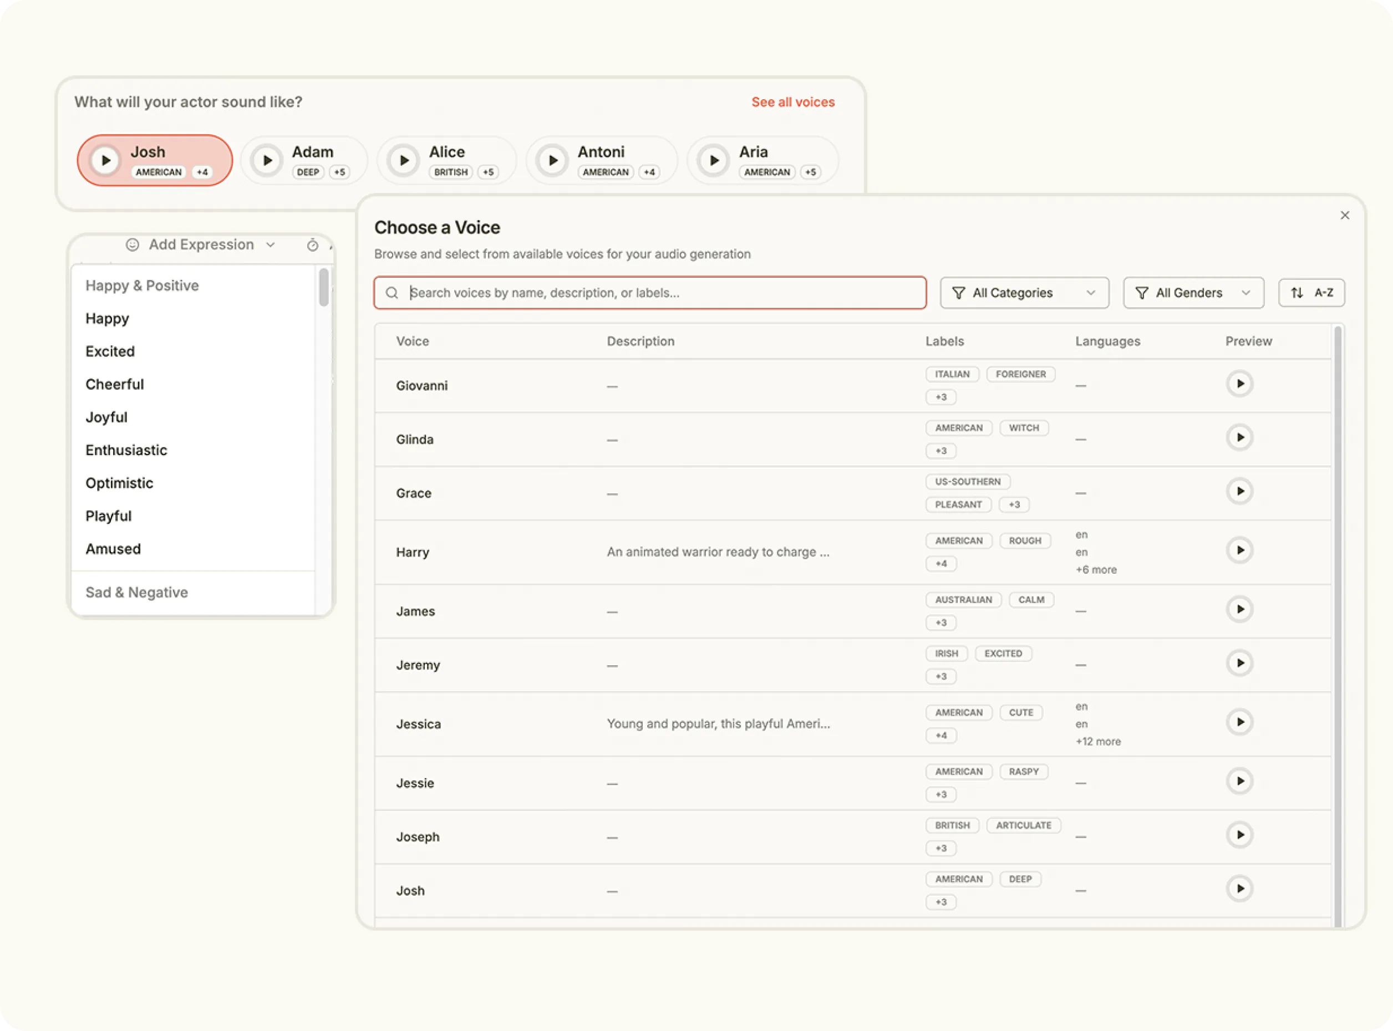Open See all voices link
1393x1031 pixels.
[x=793, y=102]
